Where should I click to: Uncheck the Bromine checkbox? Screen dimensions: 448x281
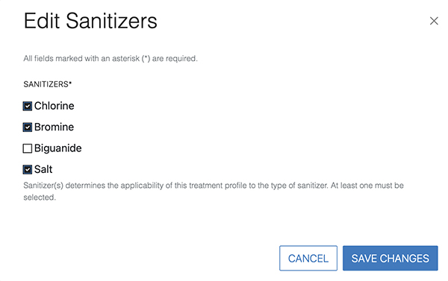(28, 127)
